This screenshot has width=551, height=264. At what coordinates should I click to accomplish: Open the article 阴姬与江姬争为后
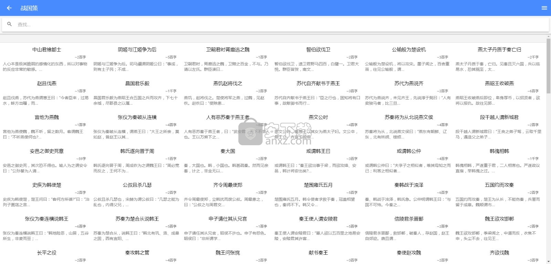pos(137,50)
